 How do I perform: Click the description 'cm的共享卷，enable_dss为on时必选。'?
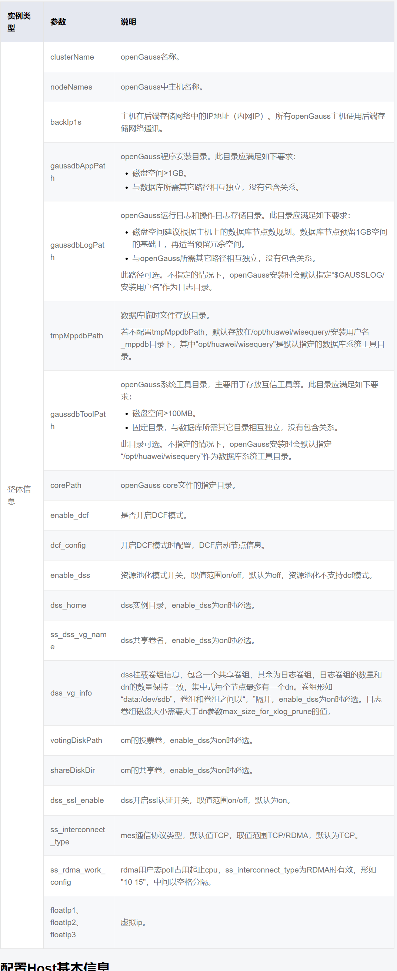pos(189,770)
